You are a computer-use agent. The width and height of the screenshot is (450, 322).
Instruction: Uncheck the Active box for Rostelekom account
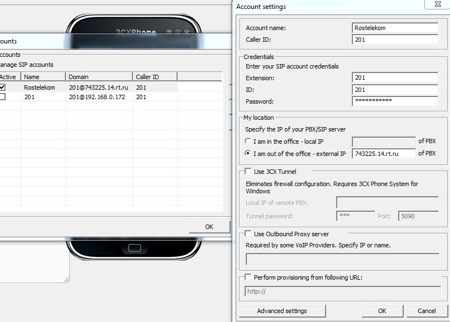click(x=3, y=87)
